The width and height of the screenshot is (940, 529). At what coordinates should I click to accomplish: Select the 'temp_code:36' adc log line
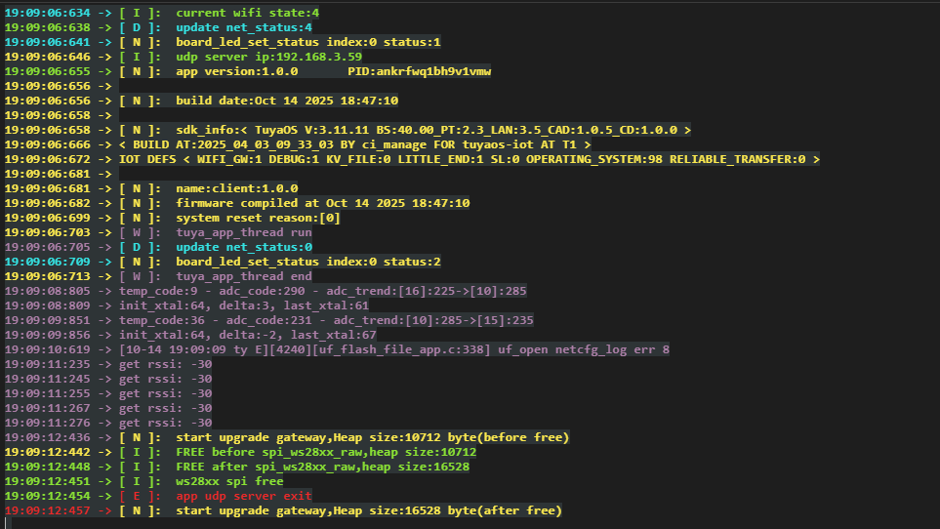pos(326,320)
